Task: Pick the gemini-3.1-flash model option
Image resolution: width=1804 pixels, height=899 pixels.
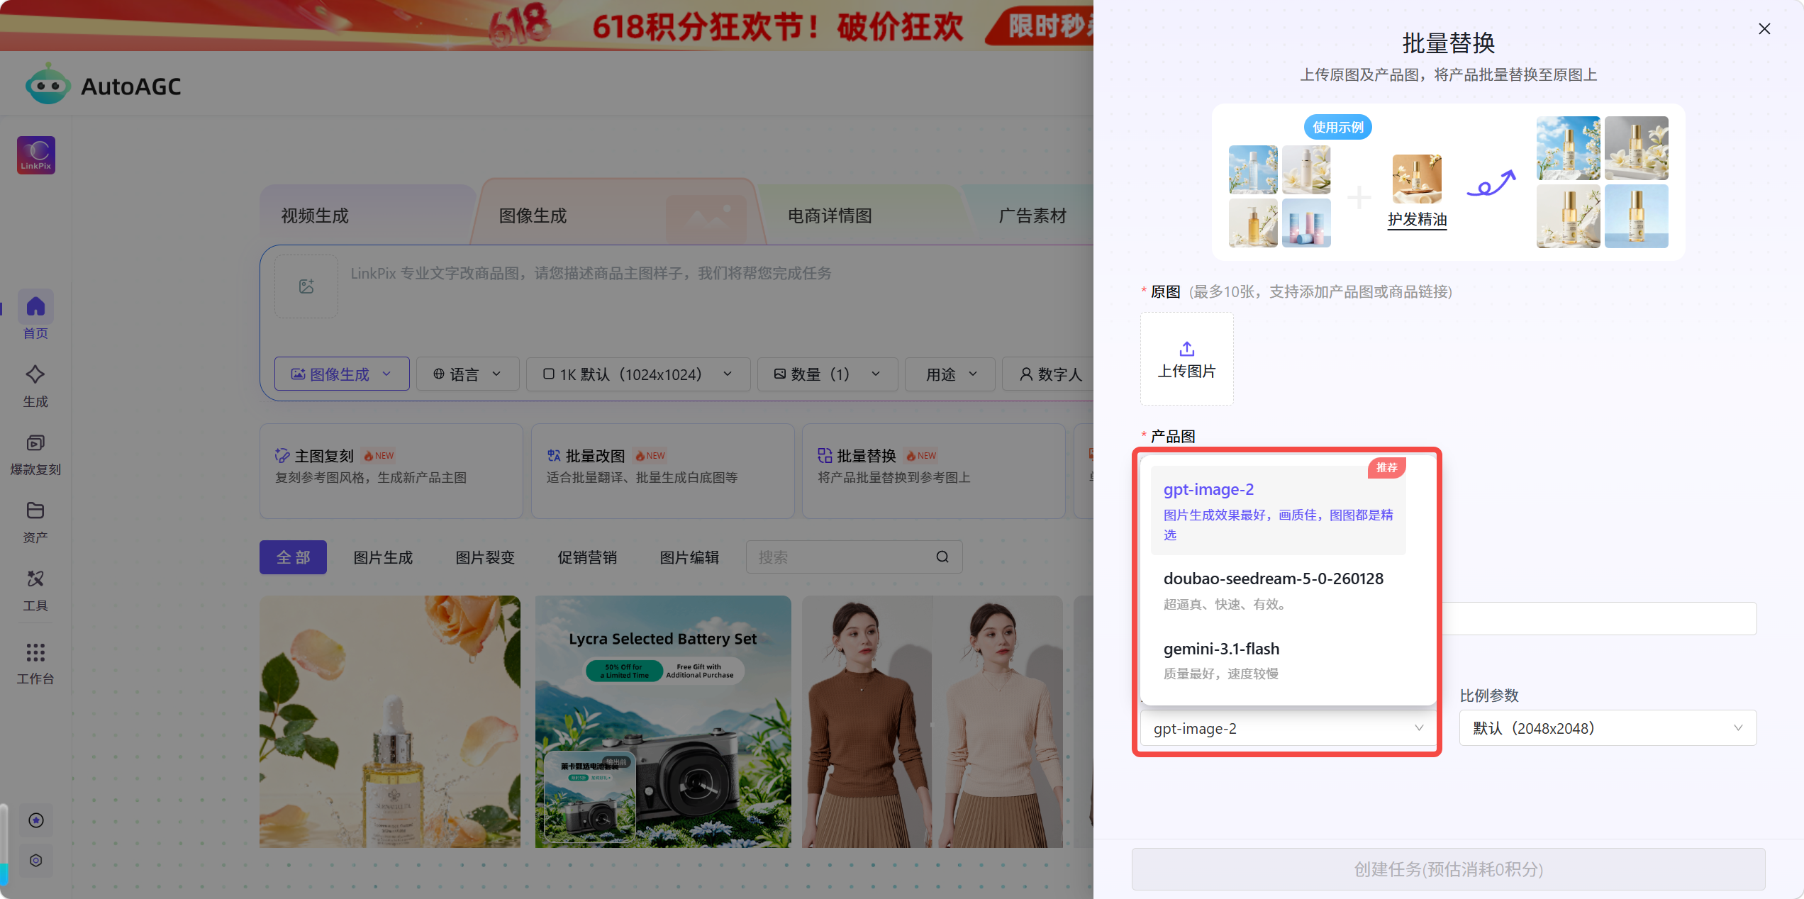Action: (1278, 660)
